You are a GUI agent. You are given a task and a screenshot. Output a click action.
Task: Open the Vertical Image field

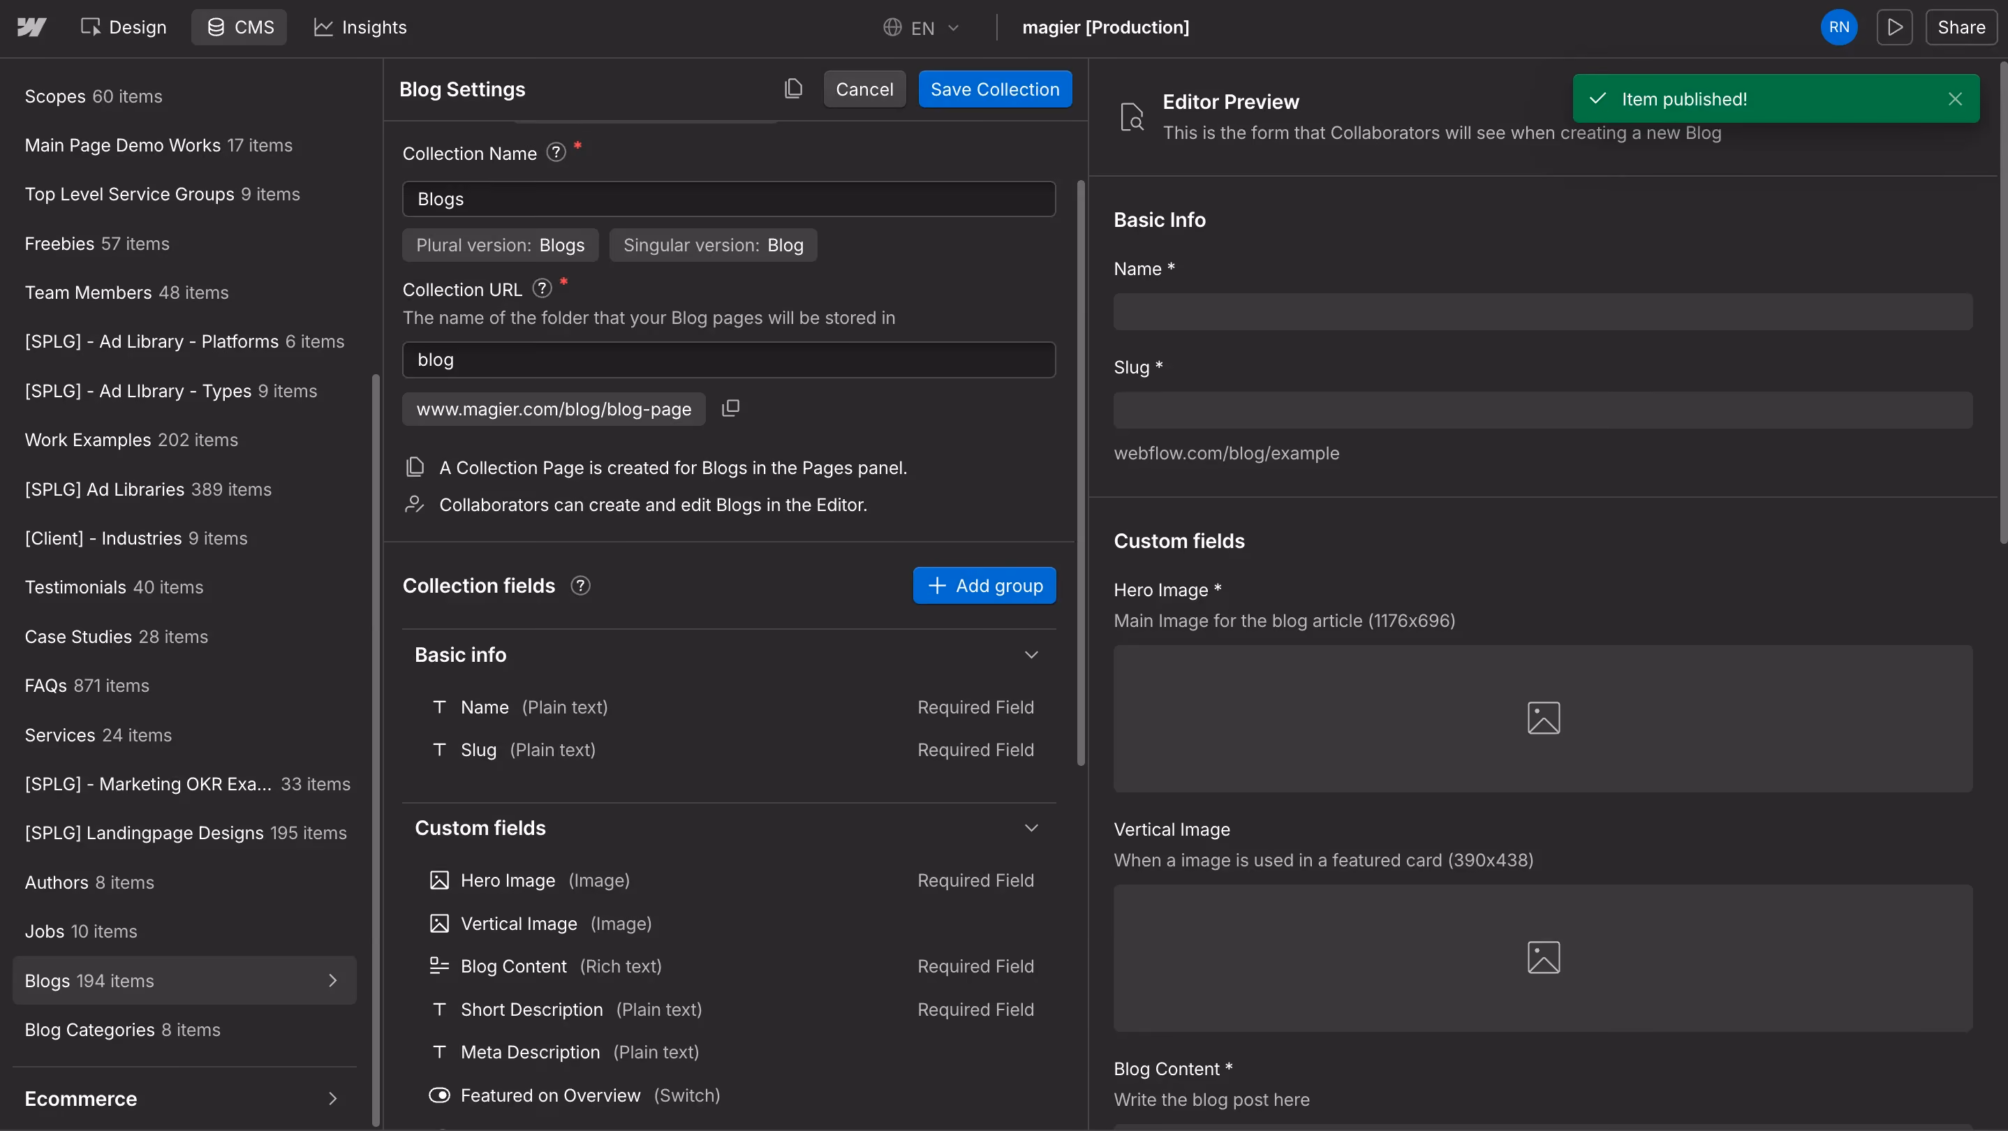729,924
